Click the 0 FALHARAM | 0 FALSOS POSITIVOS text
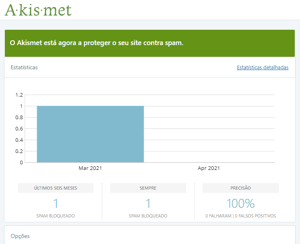Screen dimensions: 300x244 [241, 216]
